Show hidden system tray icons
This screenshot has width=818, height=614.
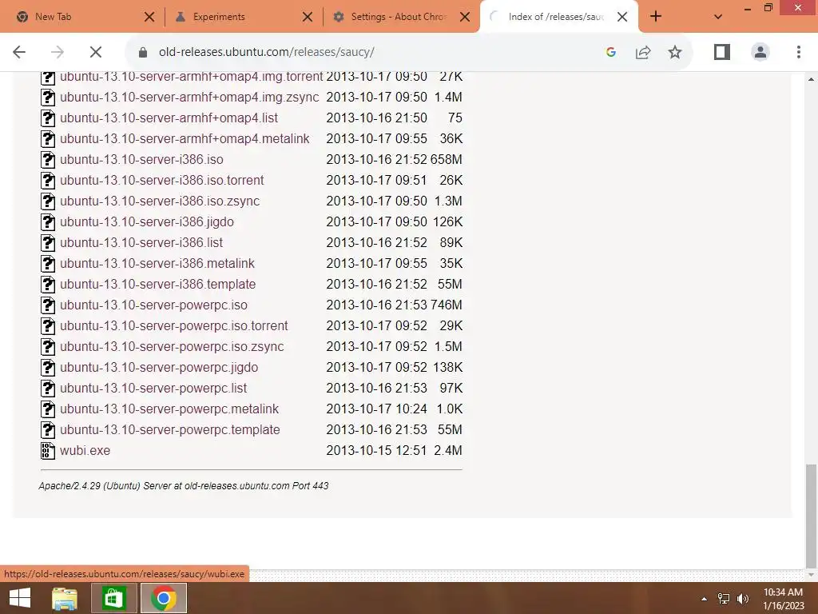[x=704, y=599]
